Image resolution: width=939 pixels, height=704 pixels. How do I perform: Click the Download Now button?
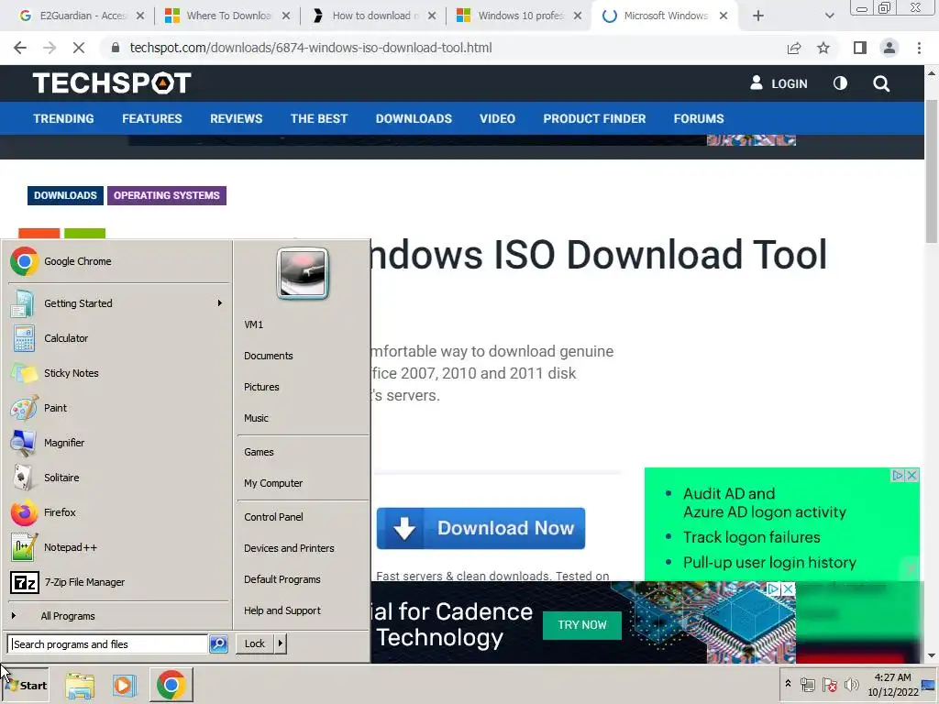coord(481,529)
